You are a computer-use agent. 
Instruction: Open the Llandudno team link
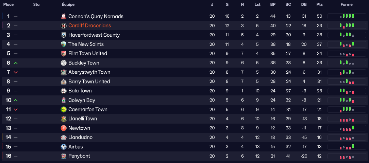click(80, 137)
